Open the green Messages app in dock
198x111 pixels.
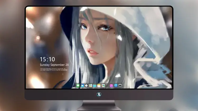coord(78,86)
